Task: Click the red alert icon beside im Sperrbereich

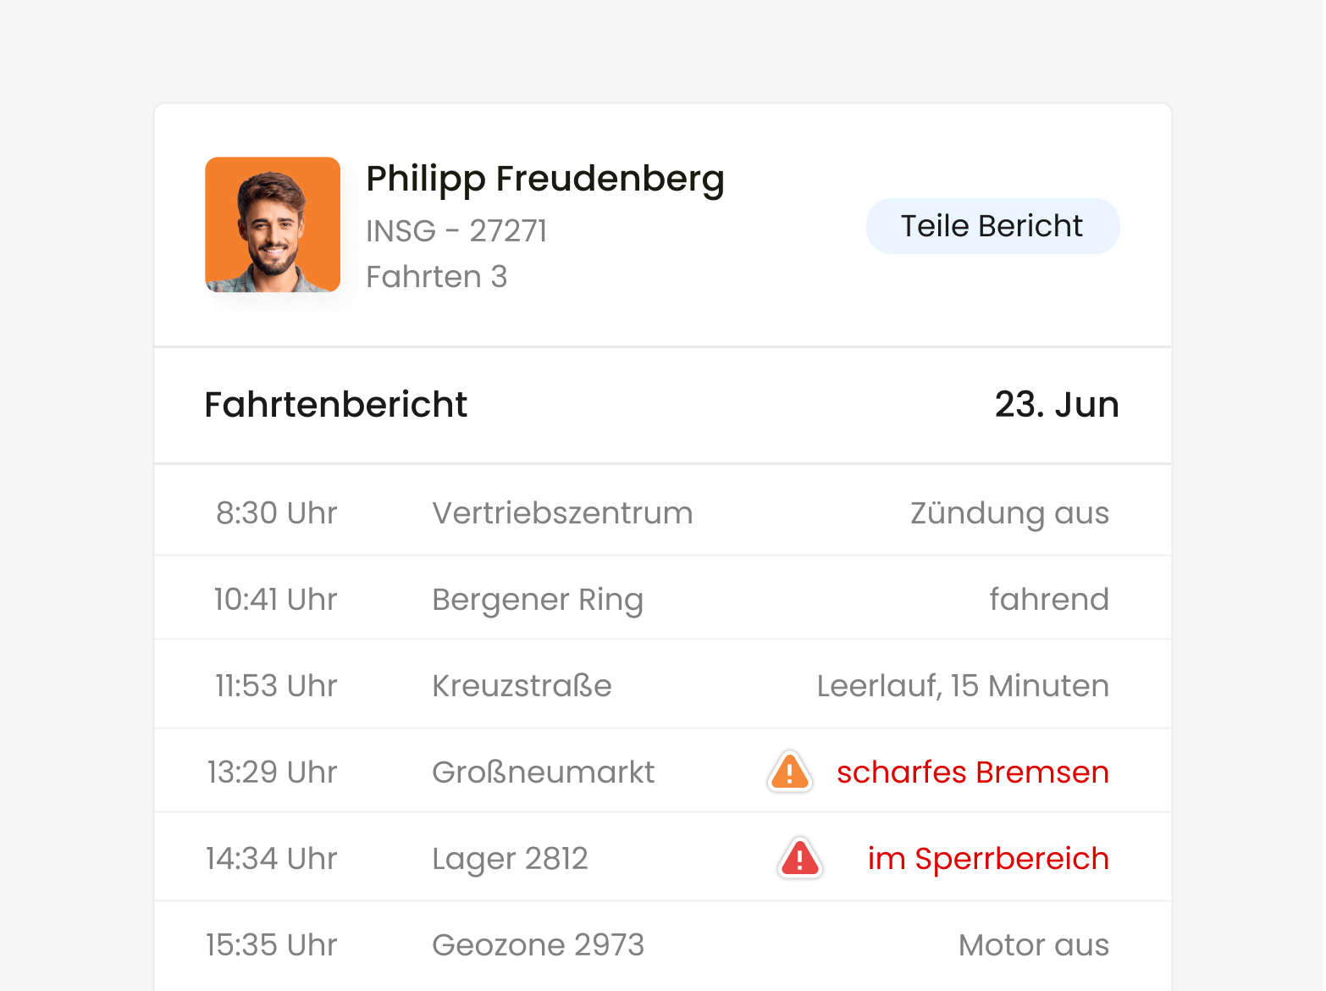Action: (x=800, y=858)
